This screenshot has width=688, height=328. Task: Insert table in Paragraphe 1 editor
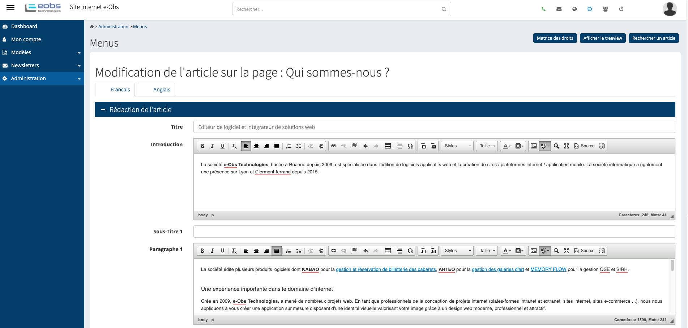388,251
